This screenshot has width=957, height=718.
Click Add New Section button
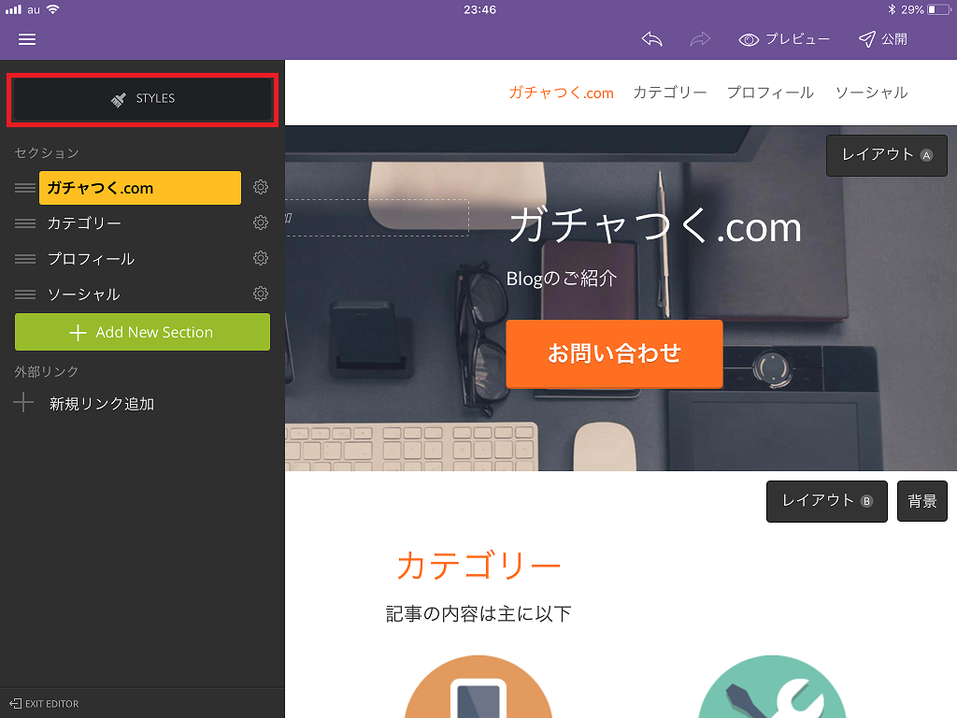[142, 332]
